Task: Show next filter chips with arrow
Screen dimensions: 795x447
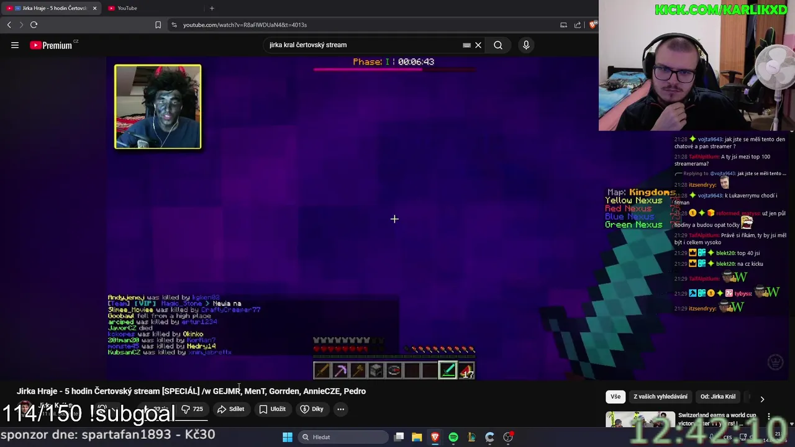Action: (x=762, y=399)
